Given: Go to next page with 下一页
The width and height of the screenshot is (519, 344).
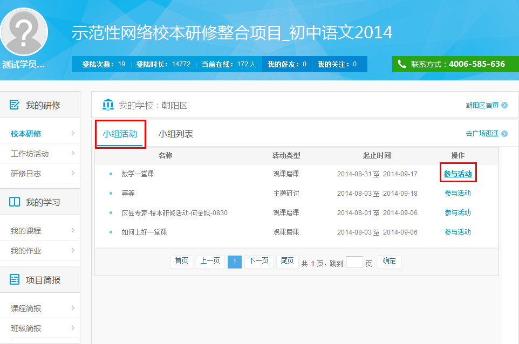Looking at the screenshot, I should pyautogui.click(x=259, y=262).
